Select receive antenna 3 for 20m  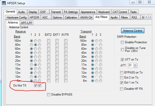(40, 61)
